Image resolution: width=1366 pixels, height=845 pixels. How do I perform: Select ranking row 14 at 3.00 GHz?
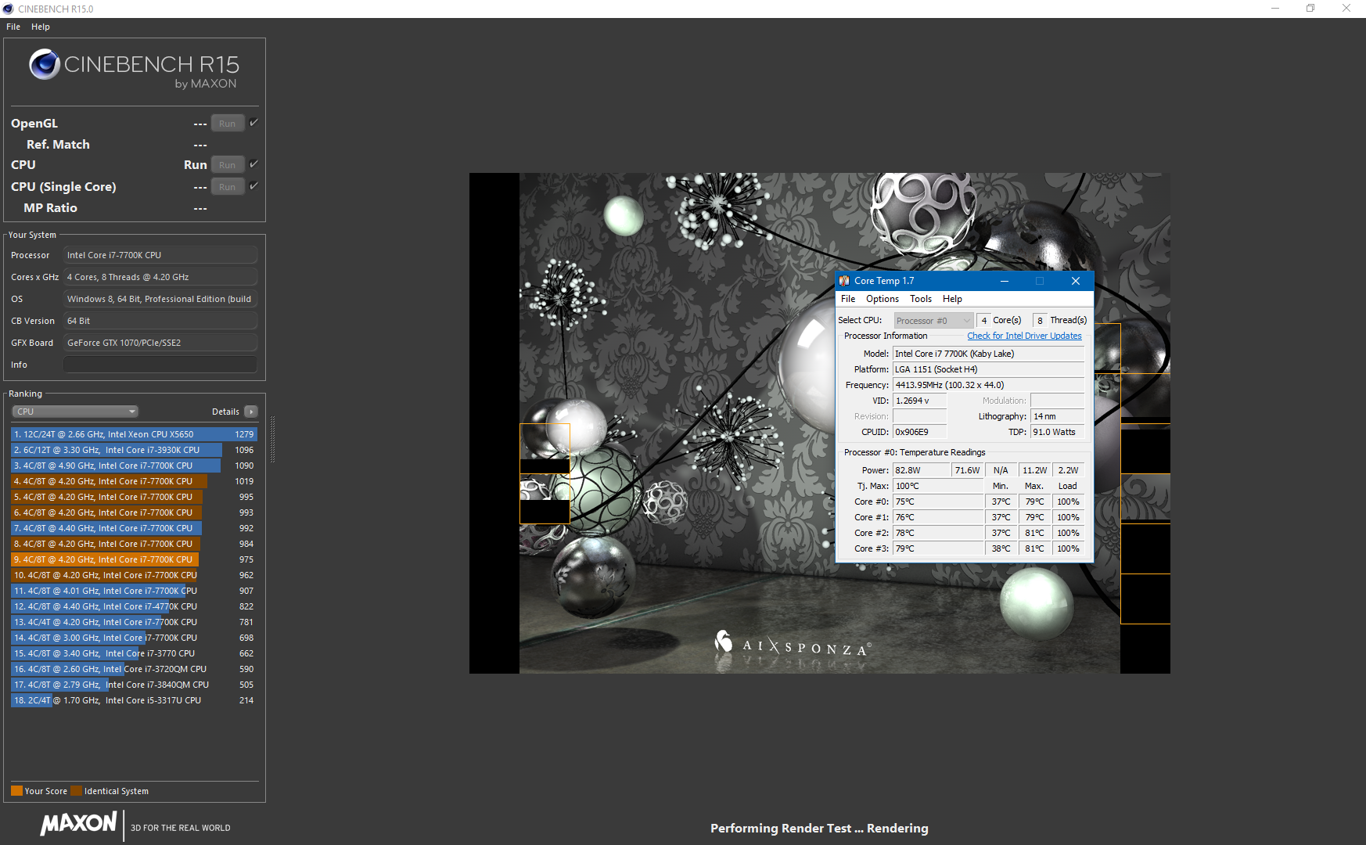point(134,638)
